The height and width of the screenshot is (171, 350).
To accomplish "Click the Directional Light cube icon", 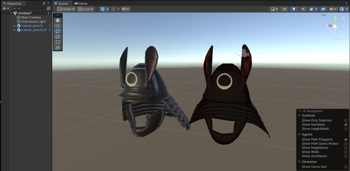I will [19, 21].
